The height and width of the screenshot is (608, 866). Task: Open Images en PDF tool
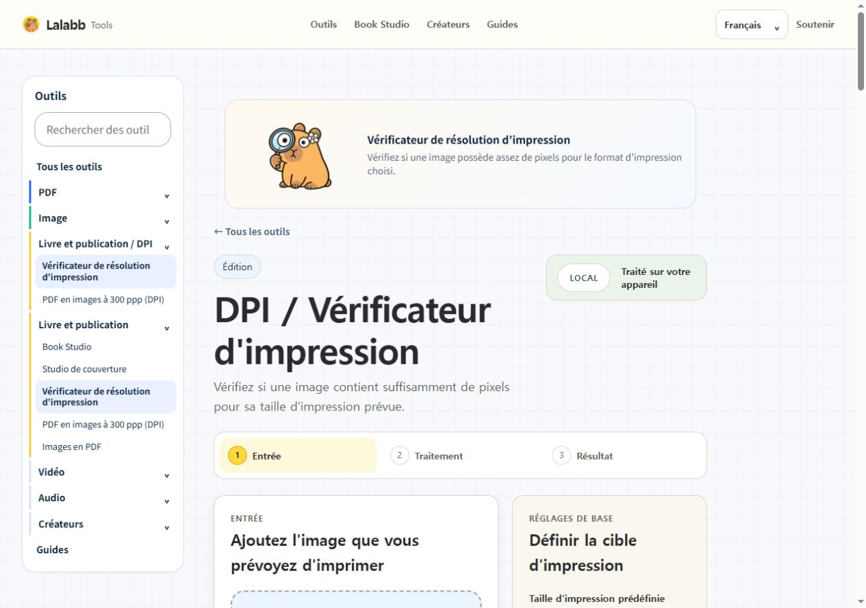72,447
